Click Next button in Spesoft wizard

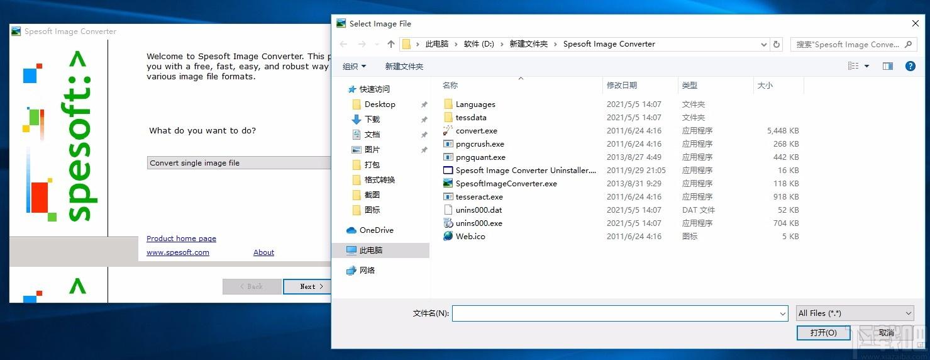pos(307,286)
